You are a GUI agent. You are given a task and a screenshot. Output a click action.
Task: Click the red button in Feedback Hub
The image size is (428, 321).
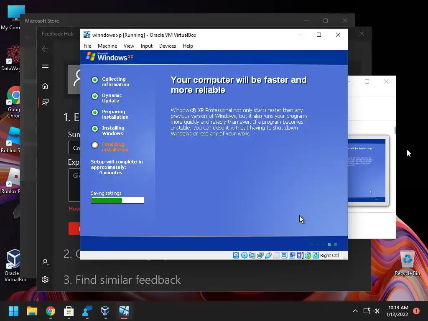coord(74,229)
